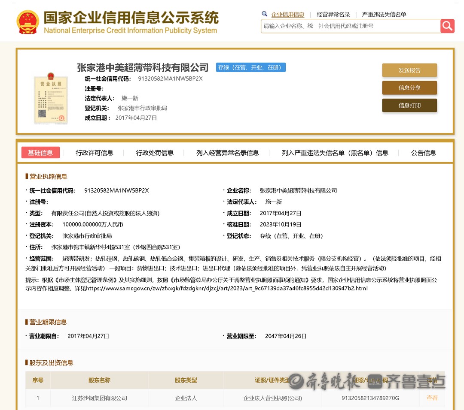Open the 列入经营异常名录信息 tab
This screenshot has width=464, height=410.
[x=227, y=153]
